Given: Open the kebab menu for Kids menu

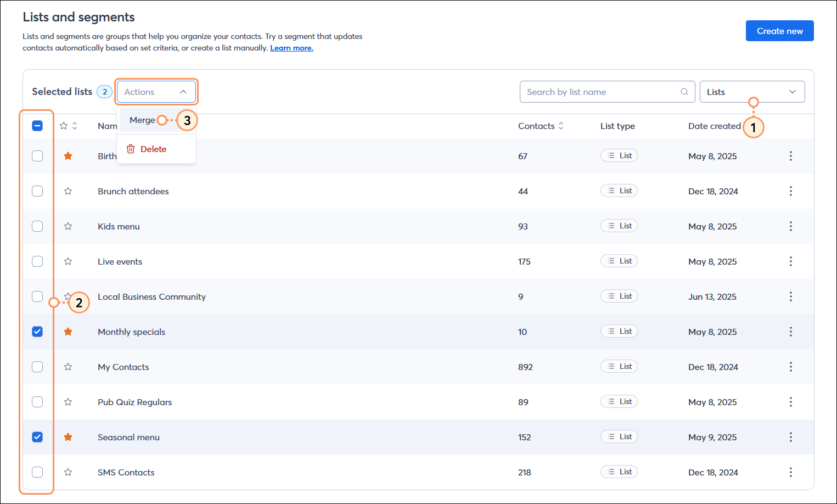Looking at the screenshot, I should coord(790,226).
